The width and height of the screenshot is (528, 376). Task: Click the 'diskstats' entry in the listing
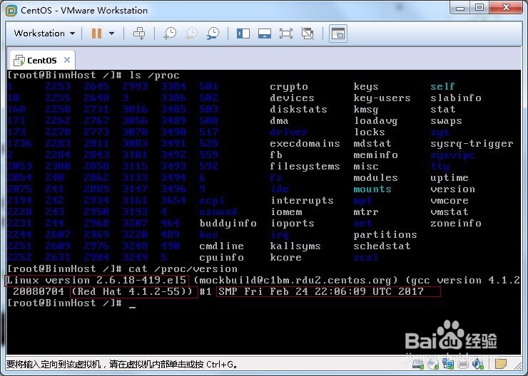click(x=298, y=109)
